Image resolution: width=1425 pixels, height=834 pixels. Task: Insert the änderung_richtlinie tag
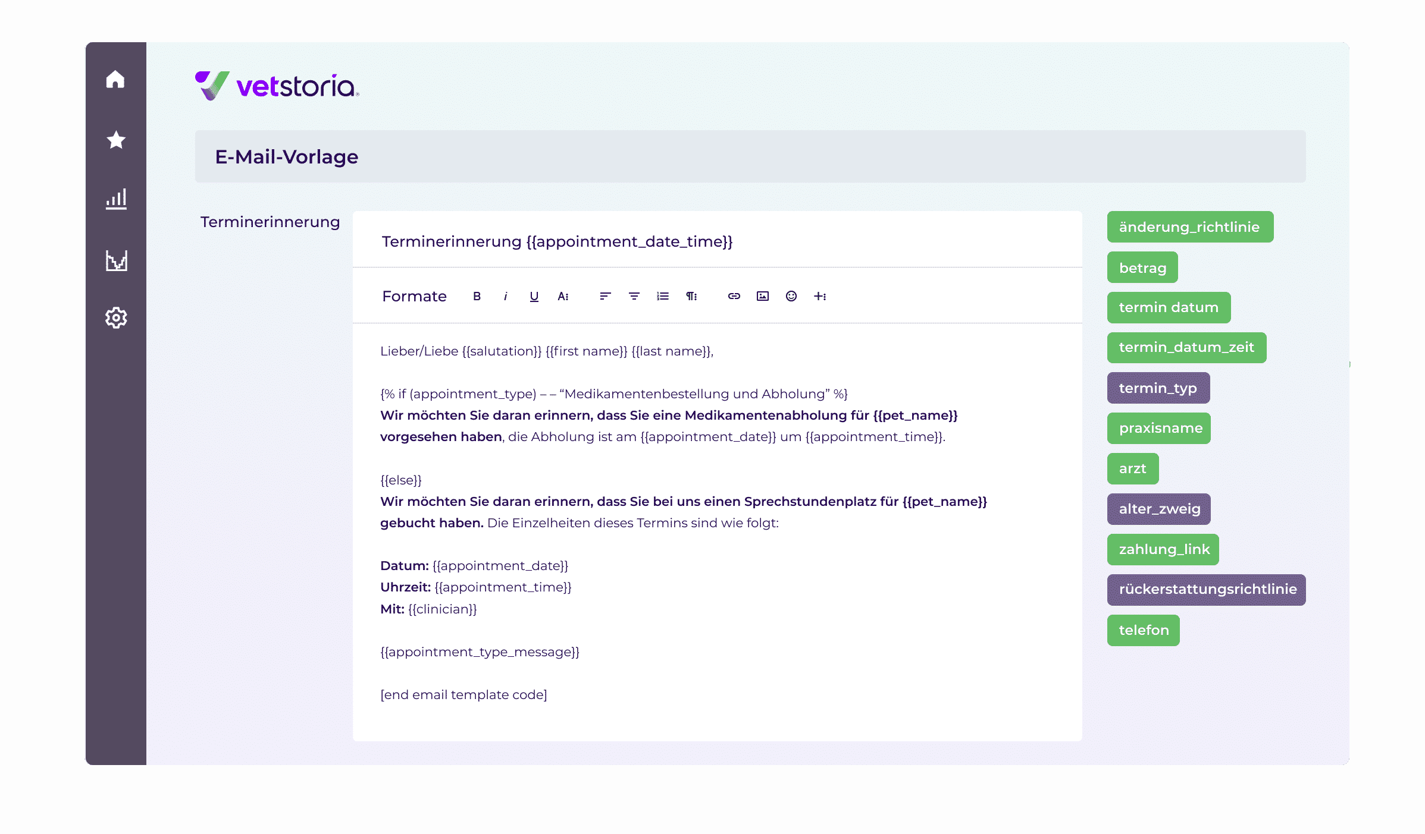pos(1190,226)
